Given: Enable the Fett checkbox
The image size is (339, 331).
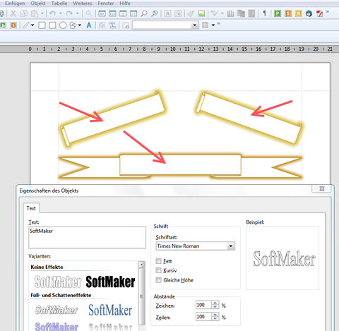Looking at the screenshot, I should click(x=159, y=261).
